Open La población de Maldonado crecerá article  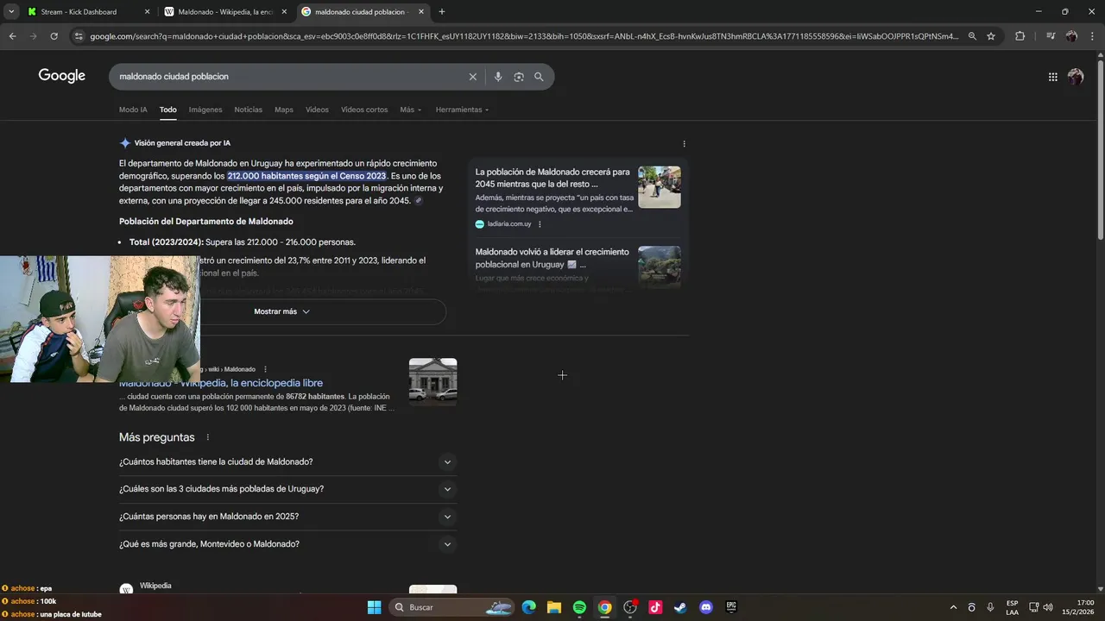point(552,178)
